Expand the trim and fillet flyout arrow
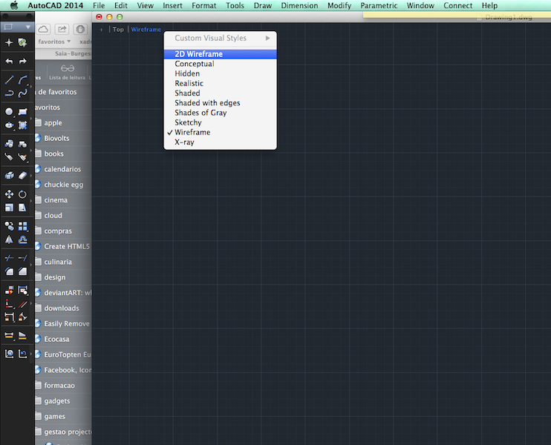 tap(31, 265)
